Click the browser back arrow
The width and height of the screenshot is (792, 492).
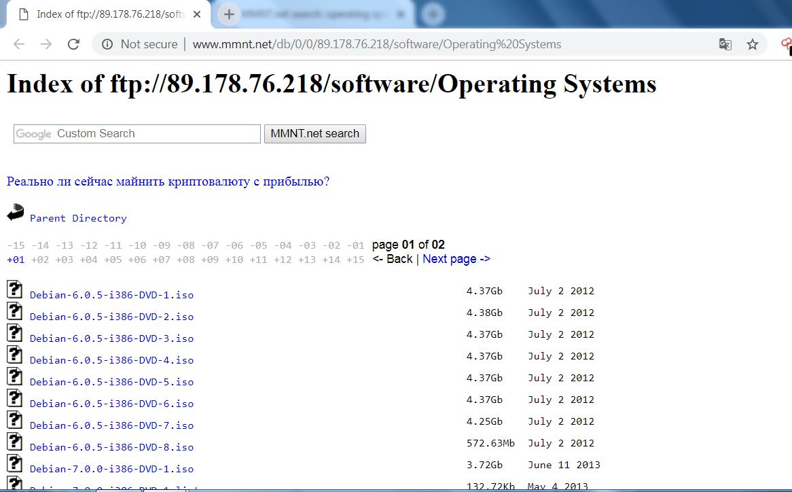19,44
